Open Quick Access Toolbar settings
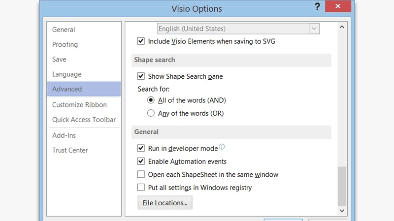This screenshot has height=221, width=394. click(x=84, y=120)
